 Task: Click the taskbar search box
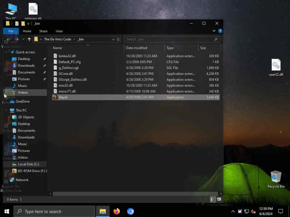pyautogui.click(x=54, y=211)
